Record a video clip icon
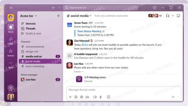Viewport: 188px width, 106px height. point(95,97)
